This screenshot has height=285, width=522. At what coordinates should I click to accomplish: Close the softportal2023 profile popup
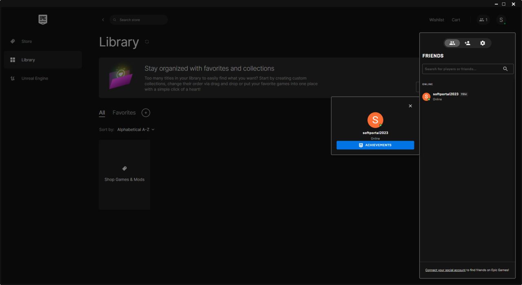410,106
